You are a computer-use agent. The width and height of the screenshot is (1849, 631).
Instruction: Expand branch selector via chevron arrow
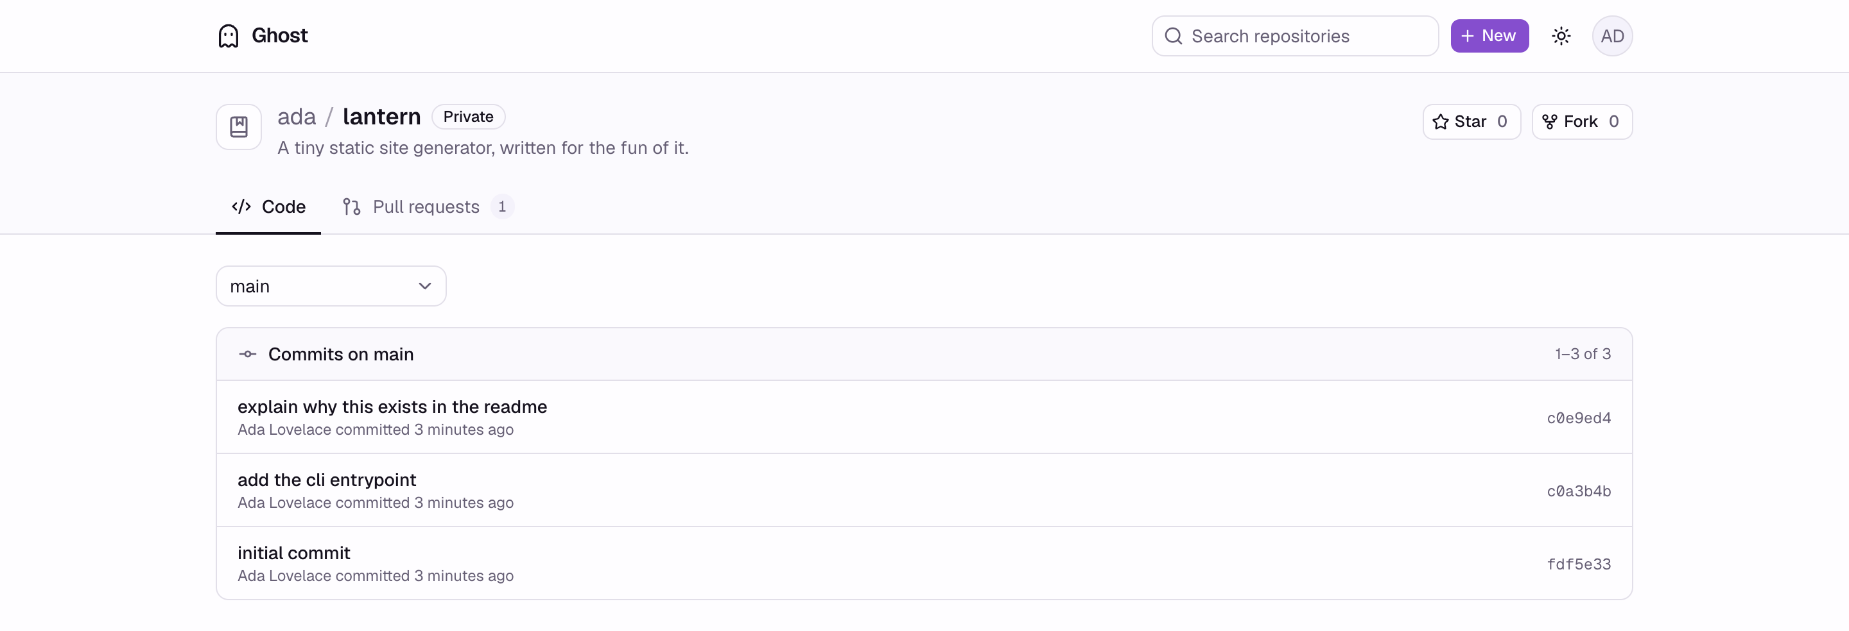click(x=425, y=286)
